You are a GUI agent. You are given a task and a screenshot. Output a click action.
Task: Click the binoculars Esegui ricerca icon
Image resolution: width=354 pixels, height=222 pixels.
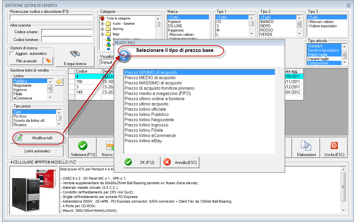click(x=75, y=54)
